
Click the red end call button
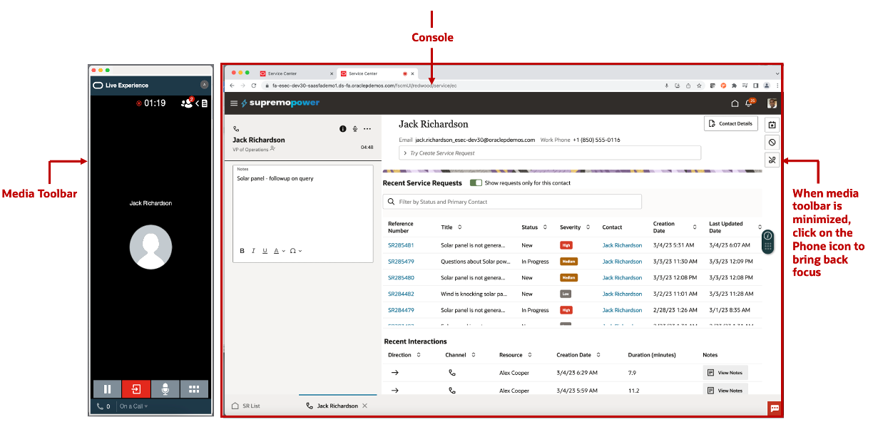click(x=136, y=389)
